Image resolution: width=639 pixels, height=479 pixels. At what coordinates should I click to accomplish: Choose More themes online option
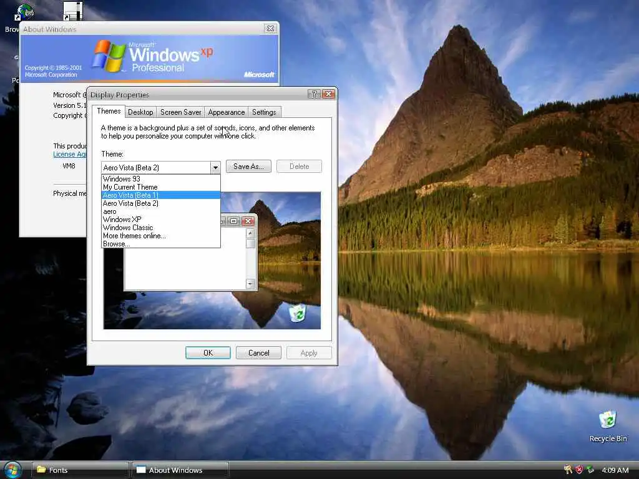(161, 236)
